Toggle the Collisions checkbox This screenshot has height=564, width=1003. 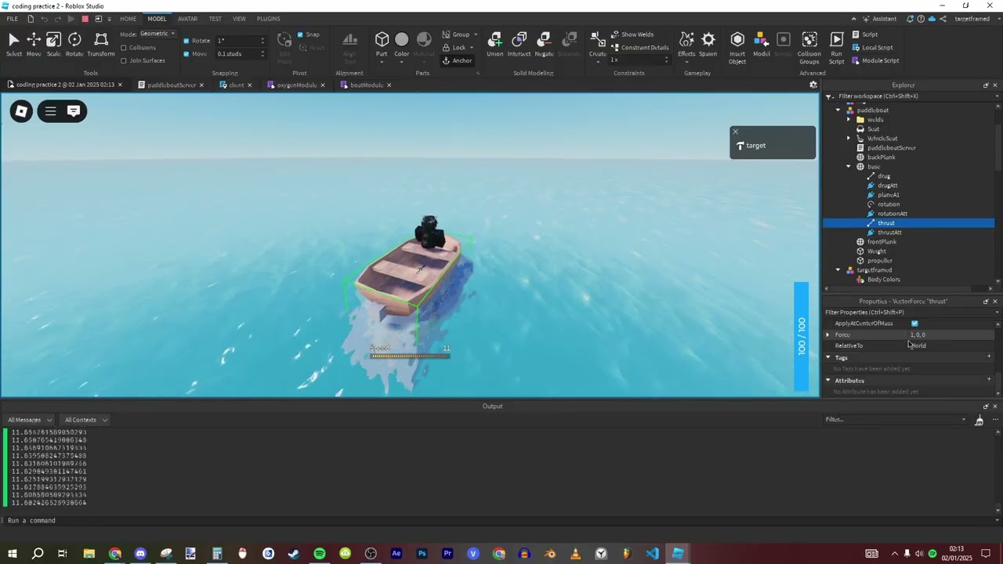click(124, 48)
